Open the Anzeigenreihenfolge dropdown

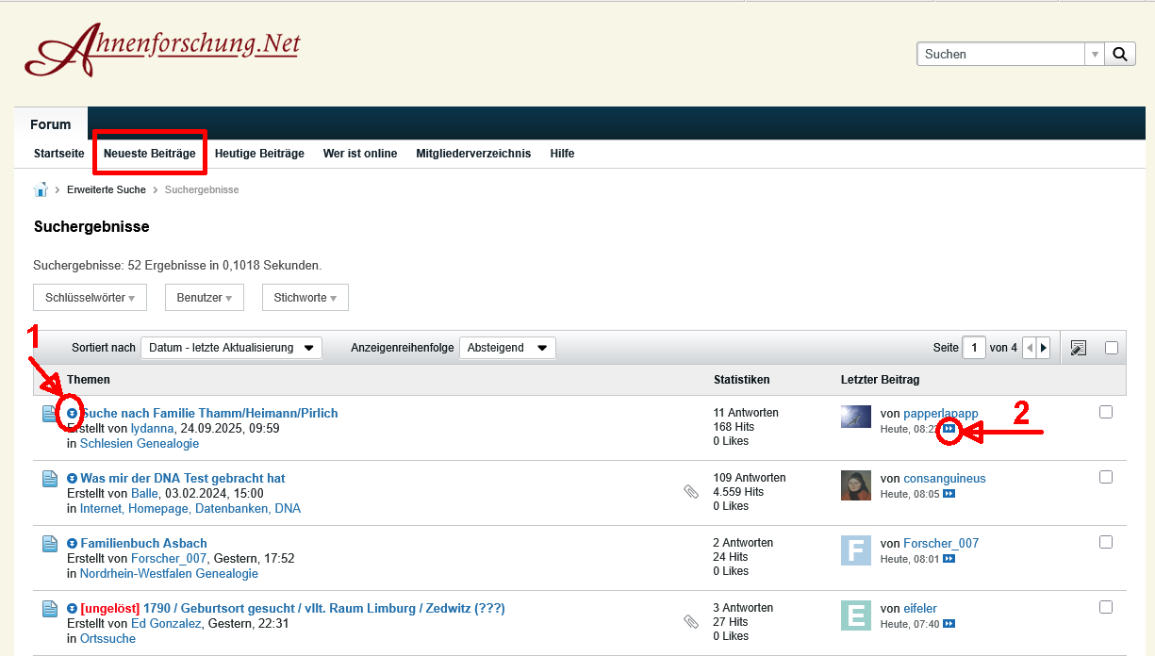(507, 348)
